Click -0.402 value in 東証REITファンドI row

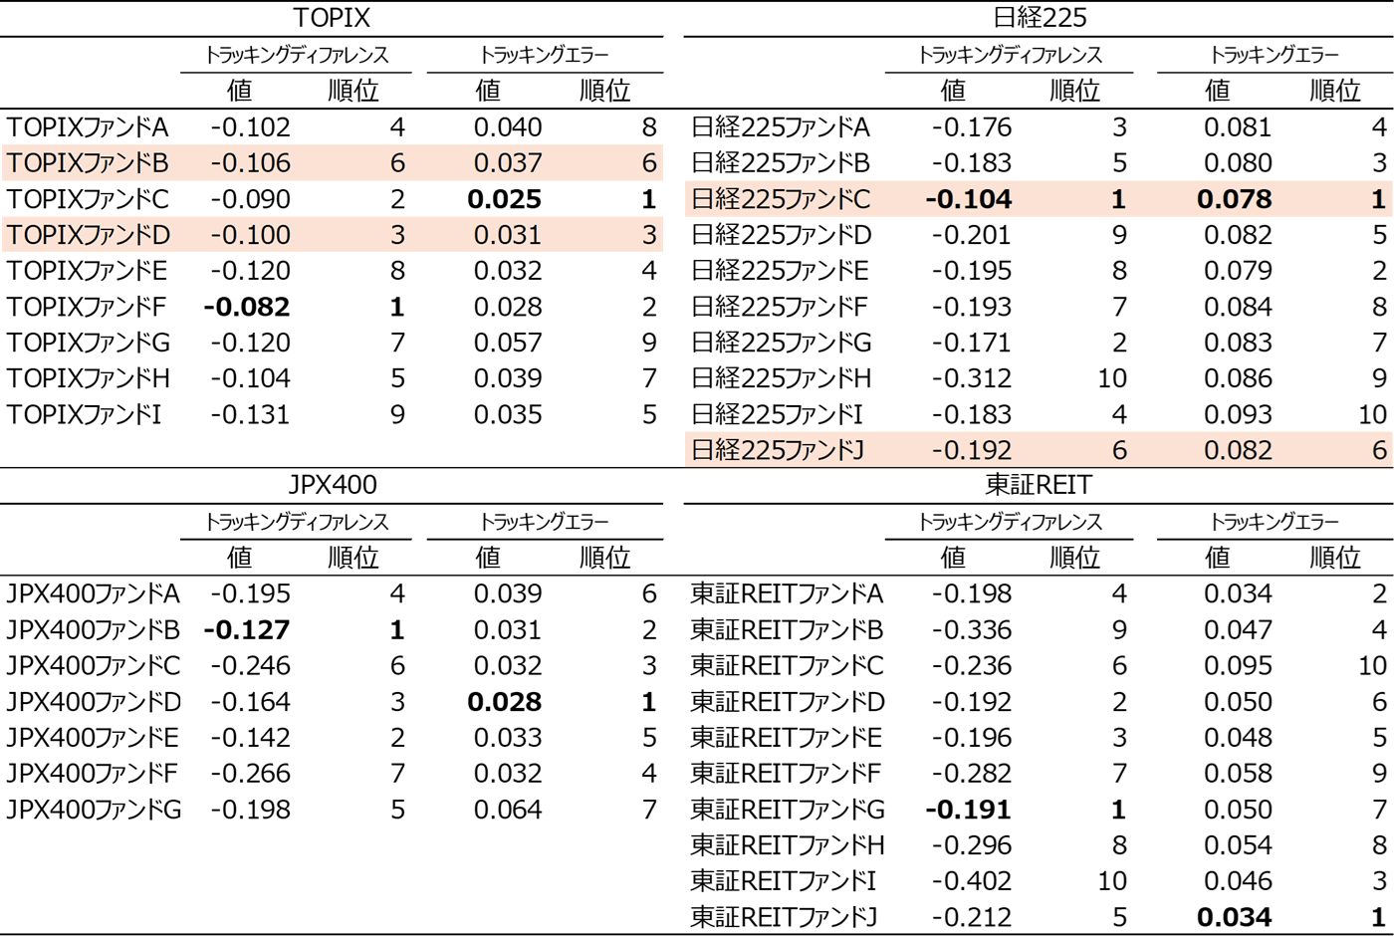(x=971, y=881)
